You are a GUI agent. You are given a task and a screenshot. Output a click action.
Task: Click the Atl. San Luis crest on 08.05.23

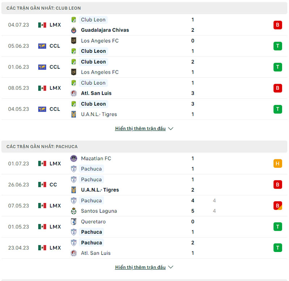click(74, 93)
